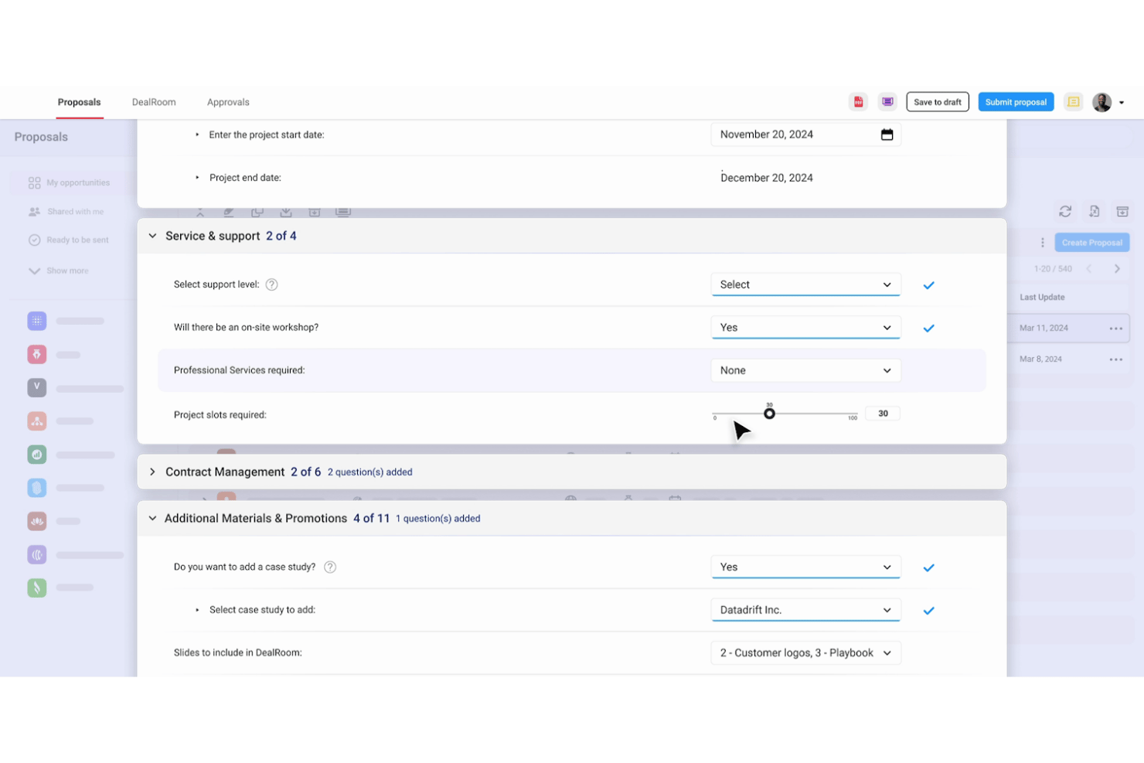1144x763 pixels.
Task: Select Shared with me in the sidebar
Action: (x=75, y=212)
